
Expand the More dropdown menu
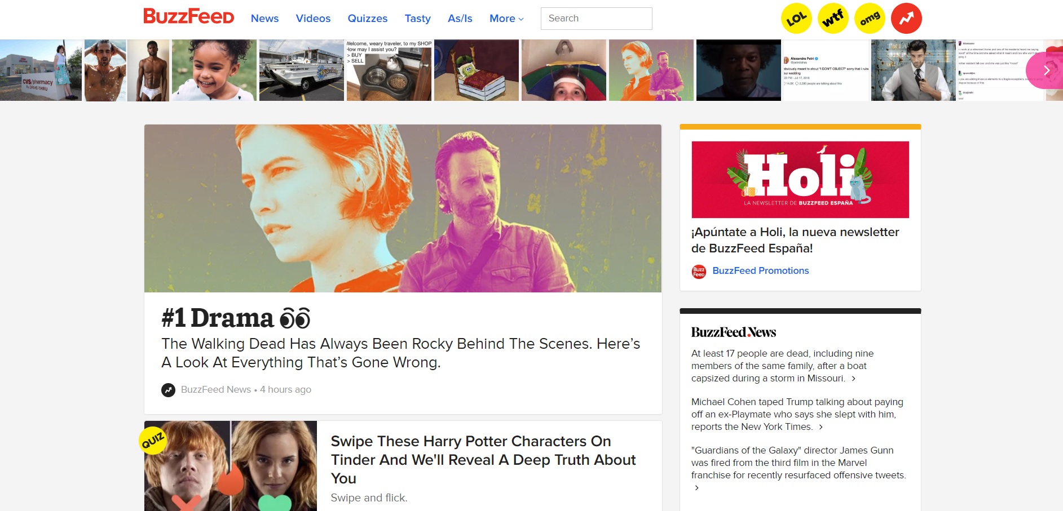(x=506, y=19)
